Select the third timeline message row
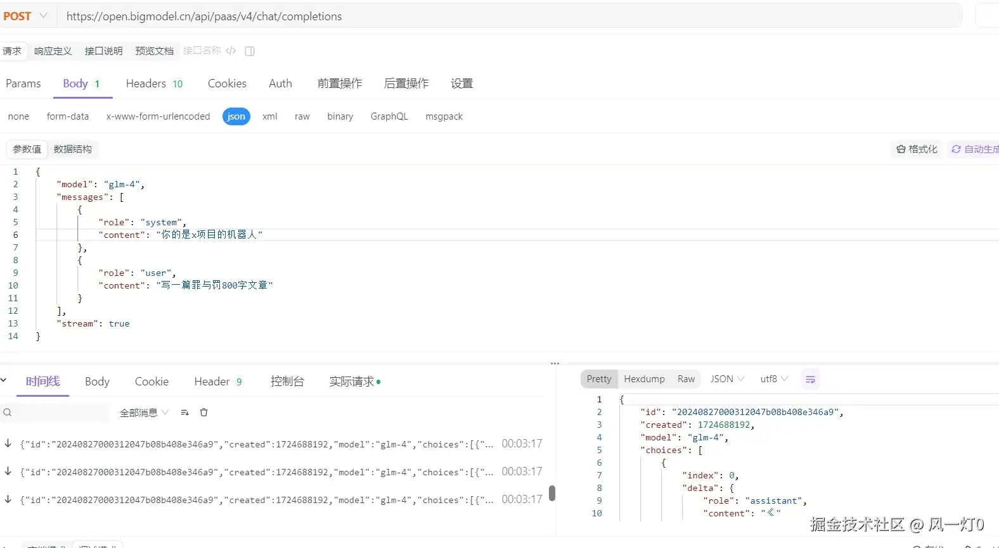The width and height of the screenshot is (999, 548). [x=273, y=499]
